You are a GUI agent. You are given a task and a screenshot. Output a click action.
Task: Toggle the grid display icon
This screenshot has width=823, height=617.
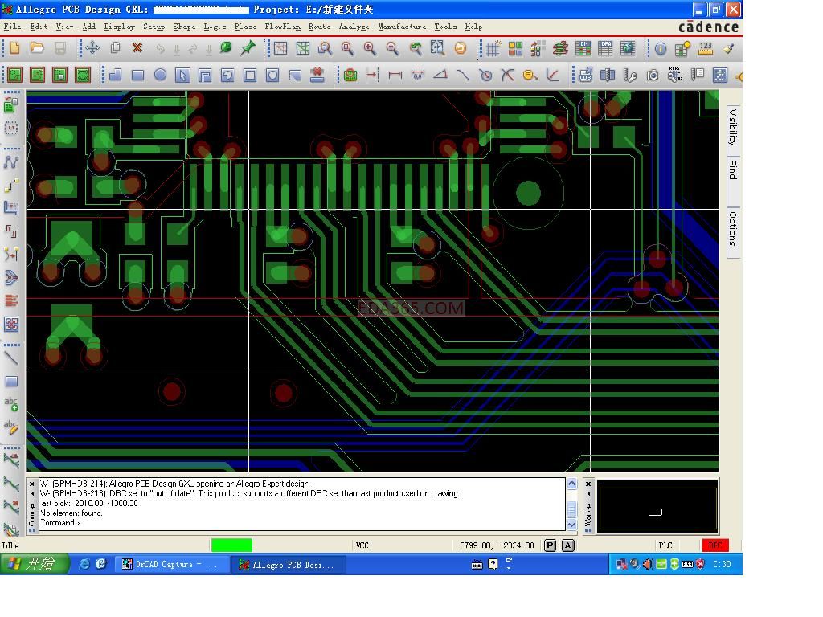click(x=493, y=48)
